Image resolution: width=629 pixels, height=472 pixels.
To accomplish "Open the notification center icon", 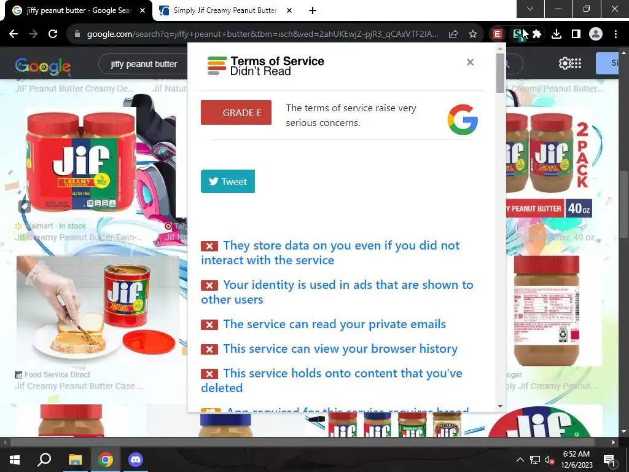I will coord(610,460).
